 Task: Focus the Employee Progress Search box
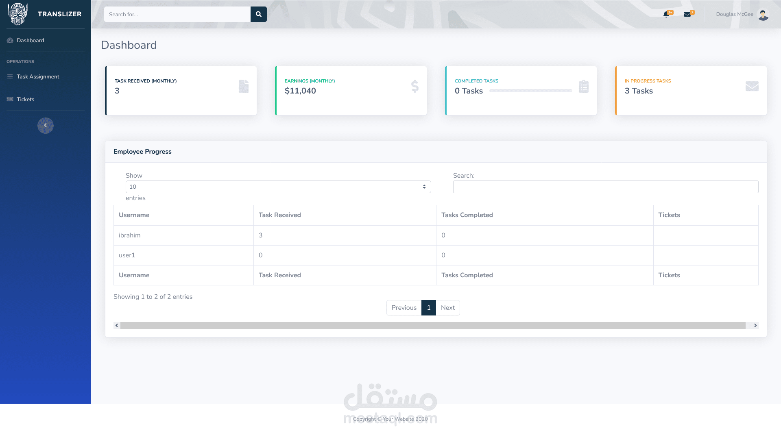[606, 187]
